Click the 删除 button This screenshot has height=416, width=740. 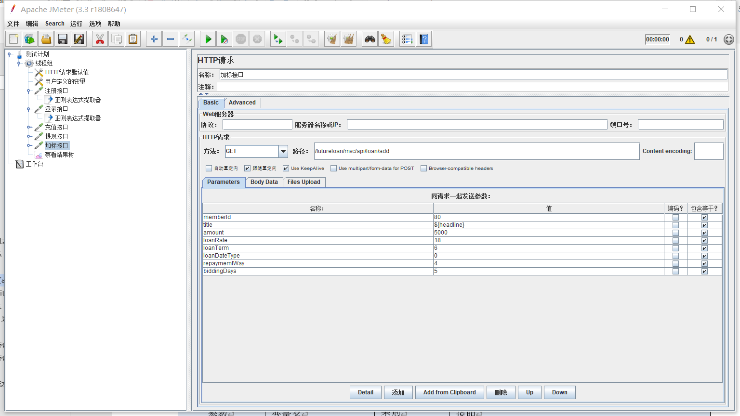click(501, 392)
